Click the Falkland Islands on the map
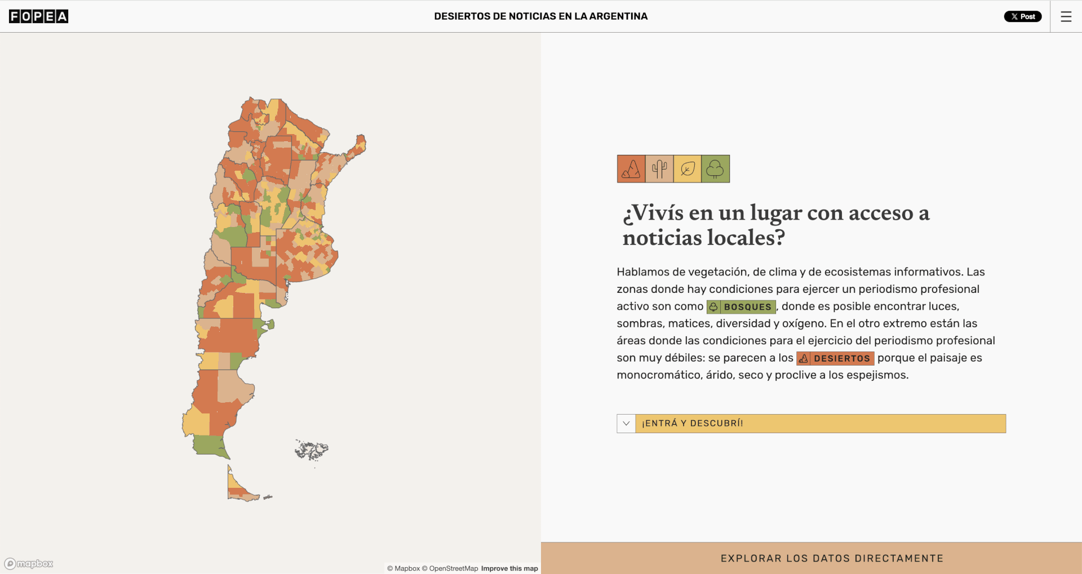Viewport: 1082px width, 574px height. click(311, 451)
